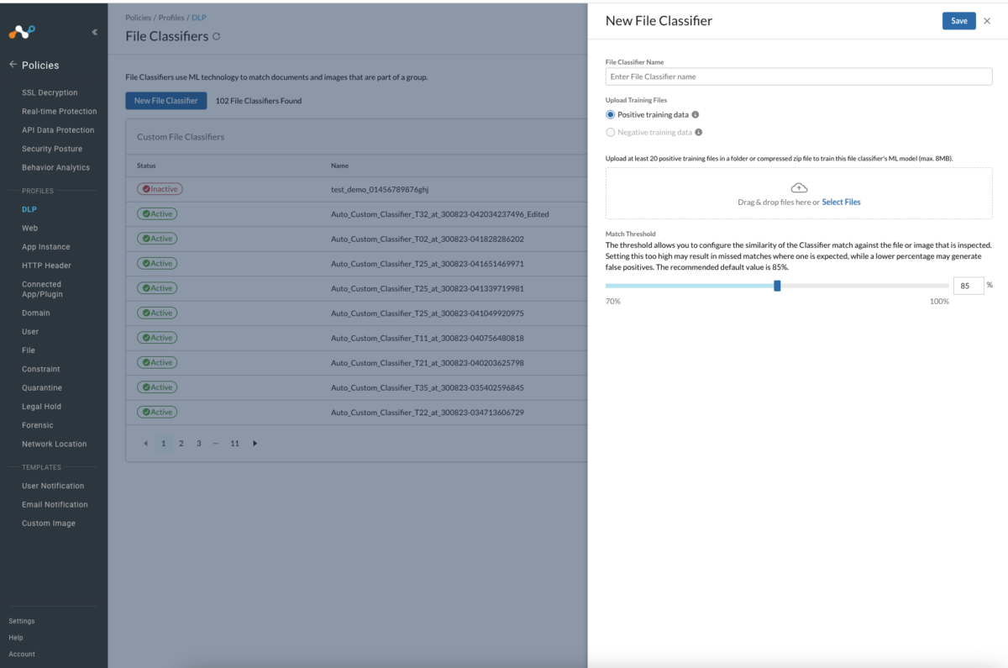Screen dimensions: 1008x668
Task: Open the DLP profile menu item
Action: click(29, 209)
